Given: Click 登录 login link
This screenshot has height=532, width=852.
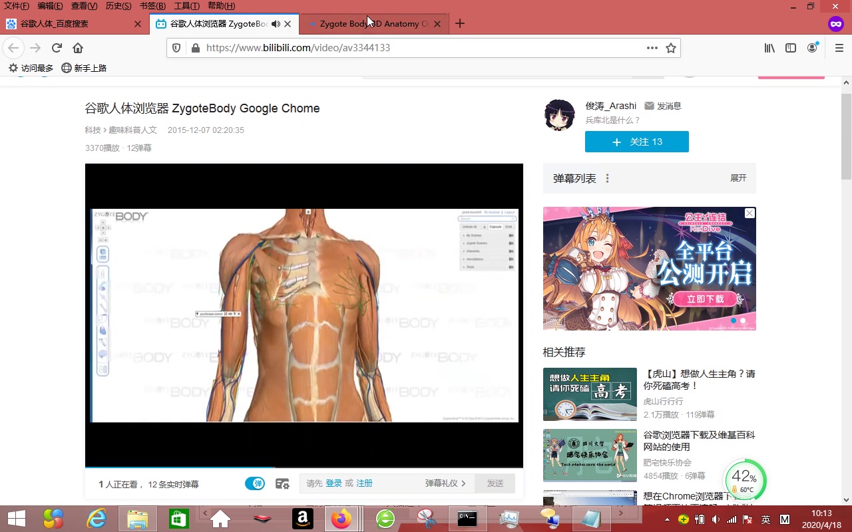Looking at the screenshot, I should (x=333, y=483).
